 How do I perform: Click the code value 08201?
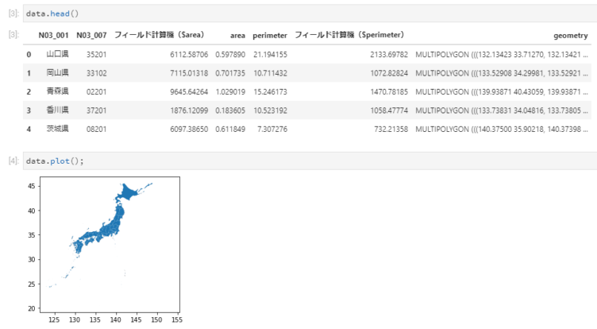pyautogui.click(x=96, y=130)
